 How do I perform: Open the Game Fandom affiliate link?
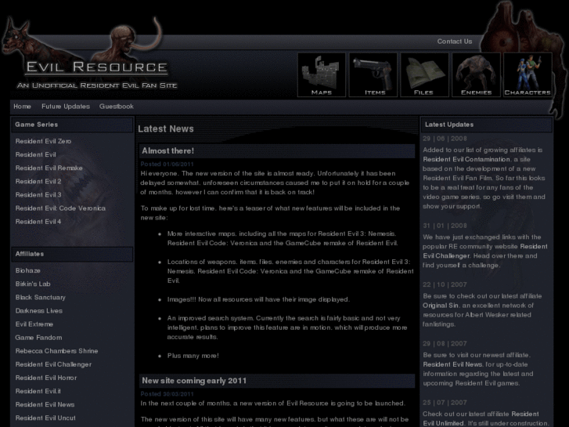point(38,338)
